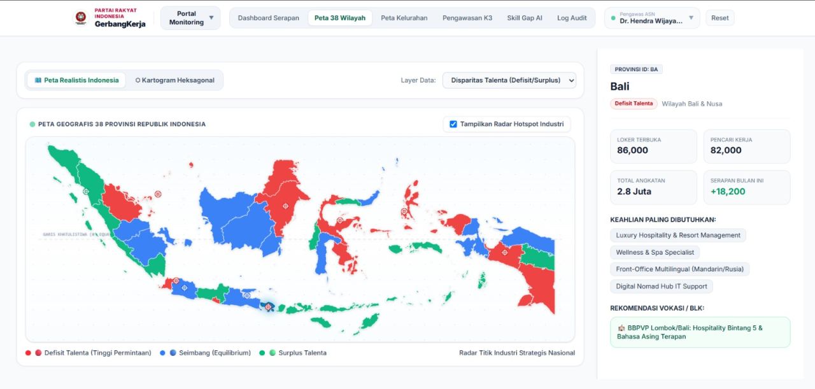Image resolution: width=815 pixels, height=389 pixels.
Task: Click radar hotspot marker on East Kalimantan
Action: click(285, 206)
